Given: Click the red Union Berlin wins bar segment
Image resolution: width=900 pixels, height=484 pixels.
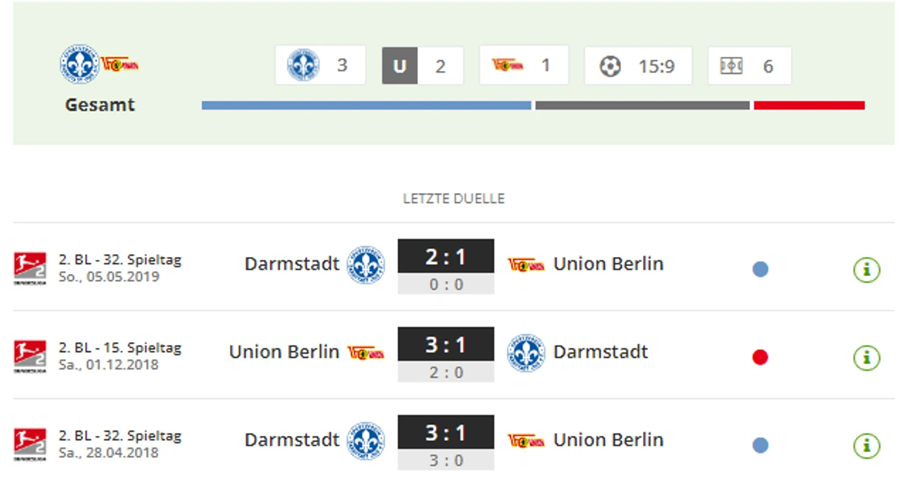Looking at the screenshot, I should 809,105.
